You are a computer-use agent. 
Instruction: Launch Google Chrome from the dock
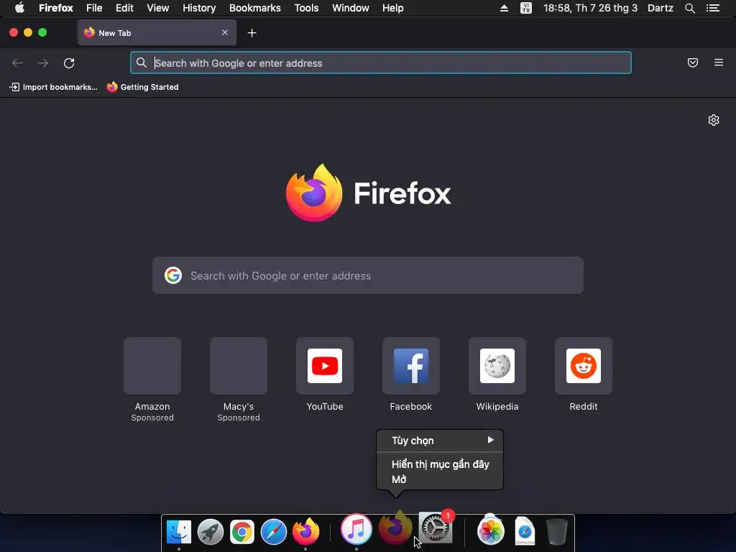(241, 532)
